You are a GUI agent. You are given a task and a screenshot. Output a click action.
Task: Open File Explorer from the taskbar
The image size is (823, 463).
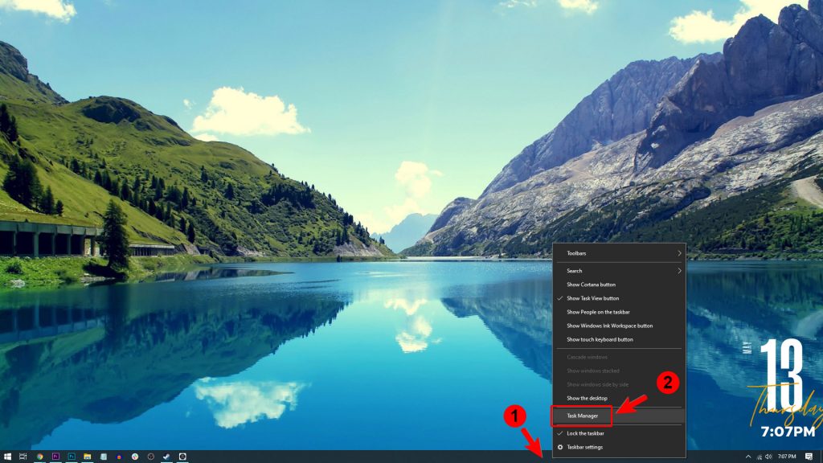pyautogui.click(x=87, y=457)
